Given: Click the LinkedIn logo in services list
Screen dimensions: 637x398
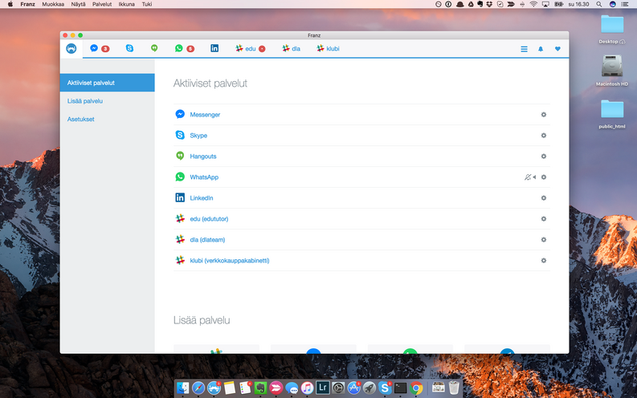Looking at the screenshot, I should (180, 198).
